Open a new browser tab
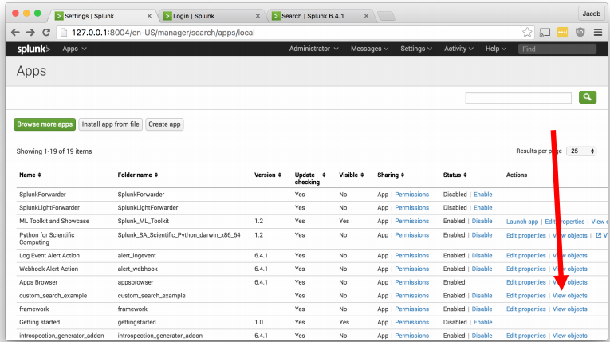The height and width of the screenshot is (342, 610). [386, 16]
